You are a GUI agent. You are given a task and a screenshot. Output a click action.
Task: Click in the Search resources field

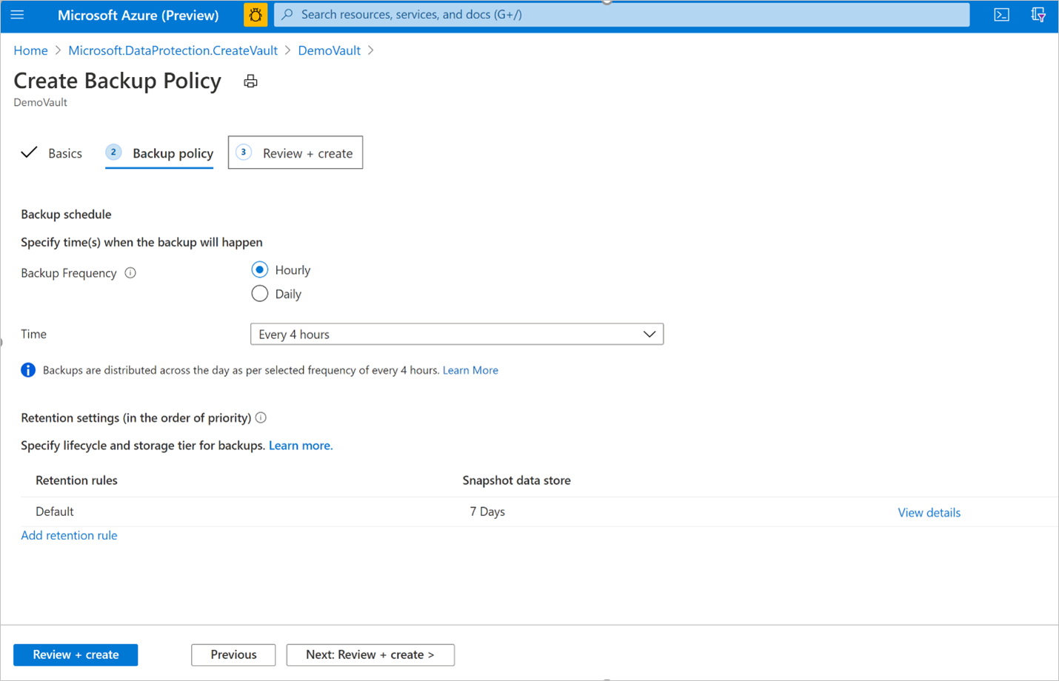pos(622,15)
